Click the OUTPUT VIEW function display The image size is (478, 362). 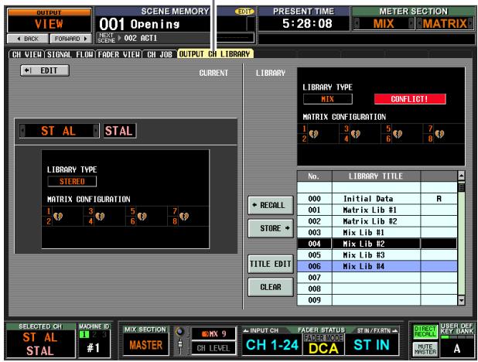(49, 20)
